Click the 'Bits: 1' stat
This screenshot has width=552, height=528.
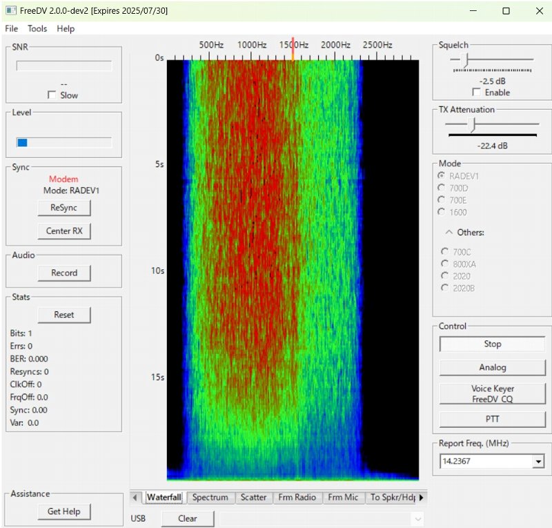[21, 333]
